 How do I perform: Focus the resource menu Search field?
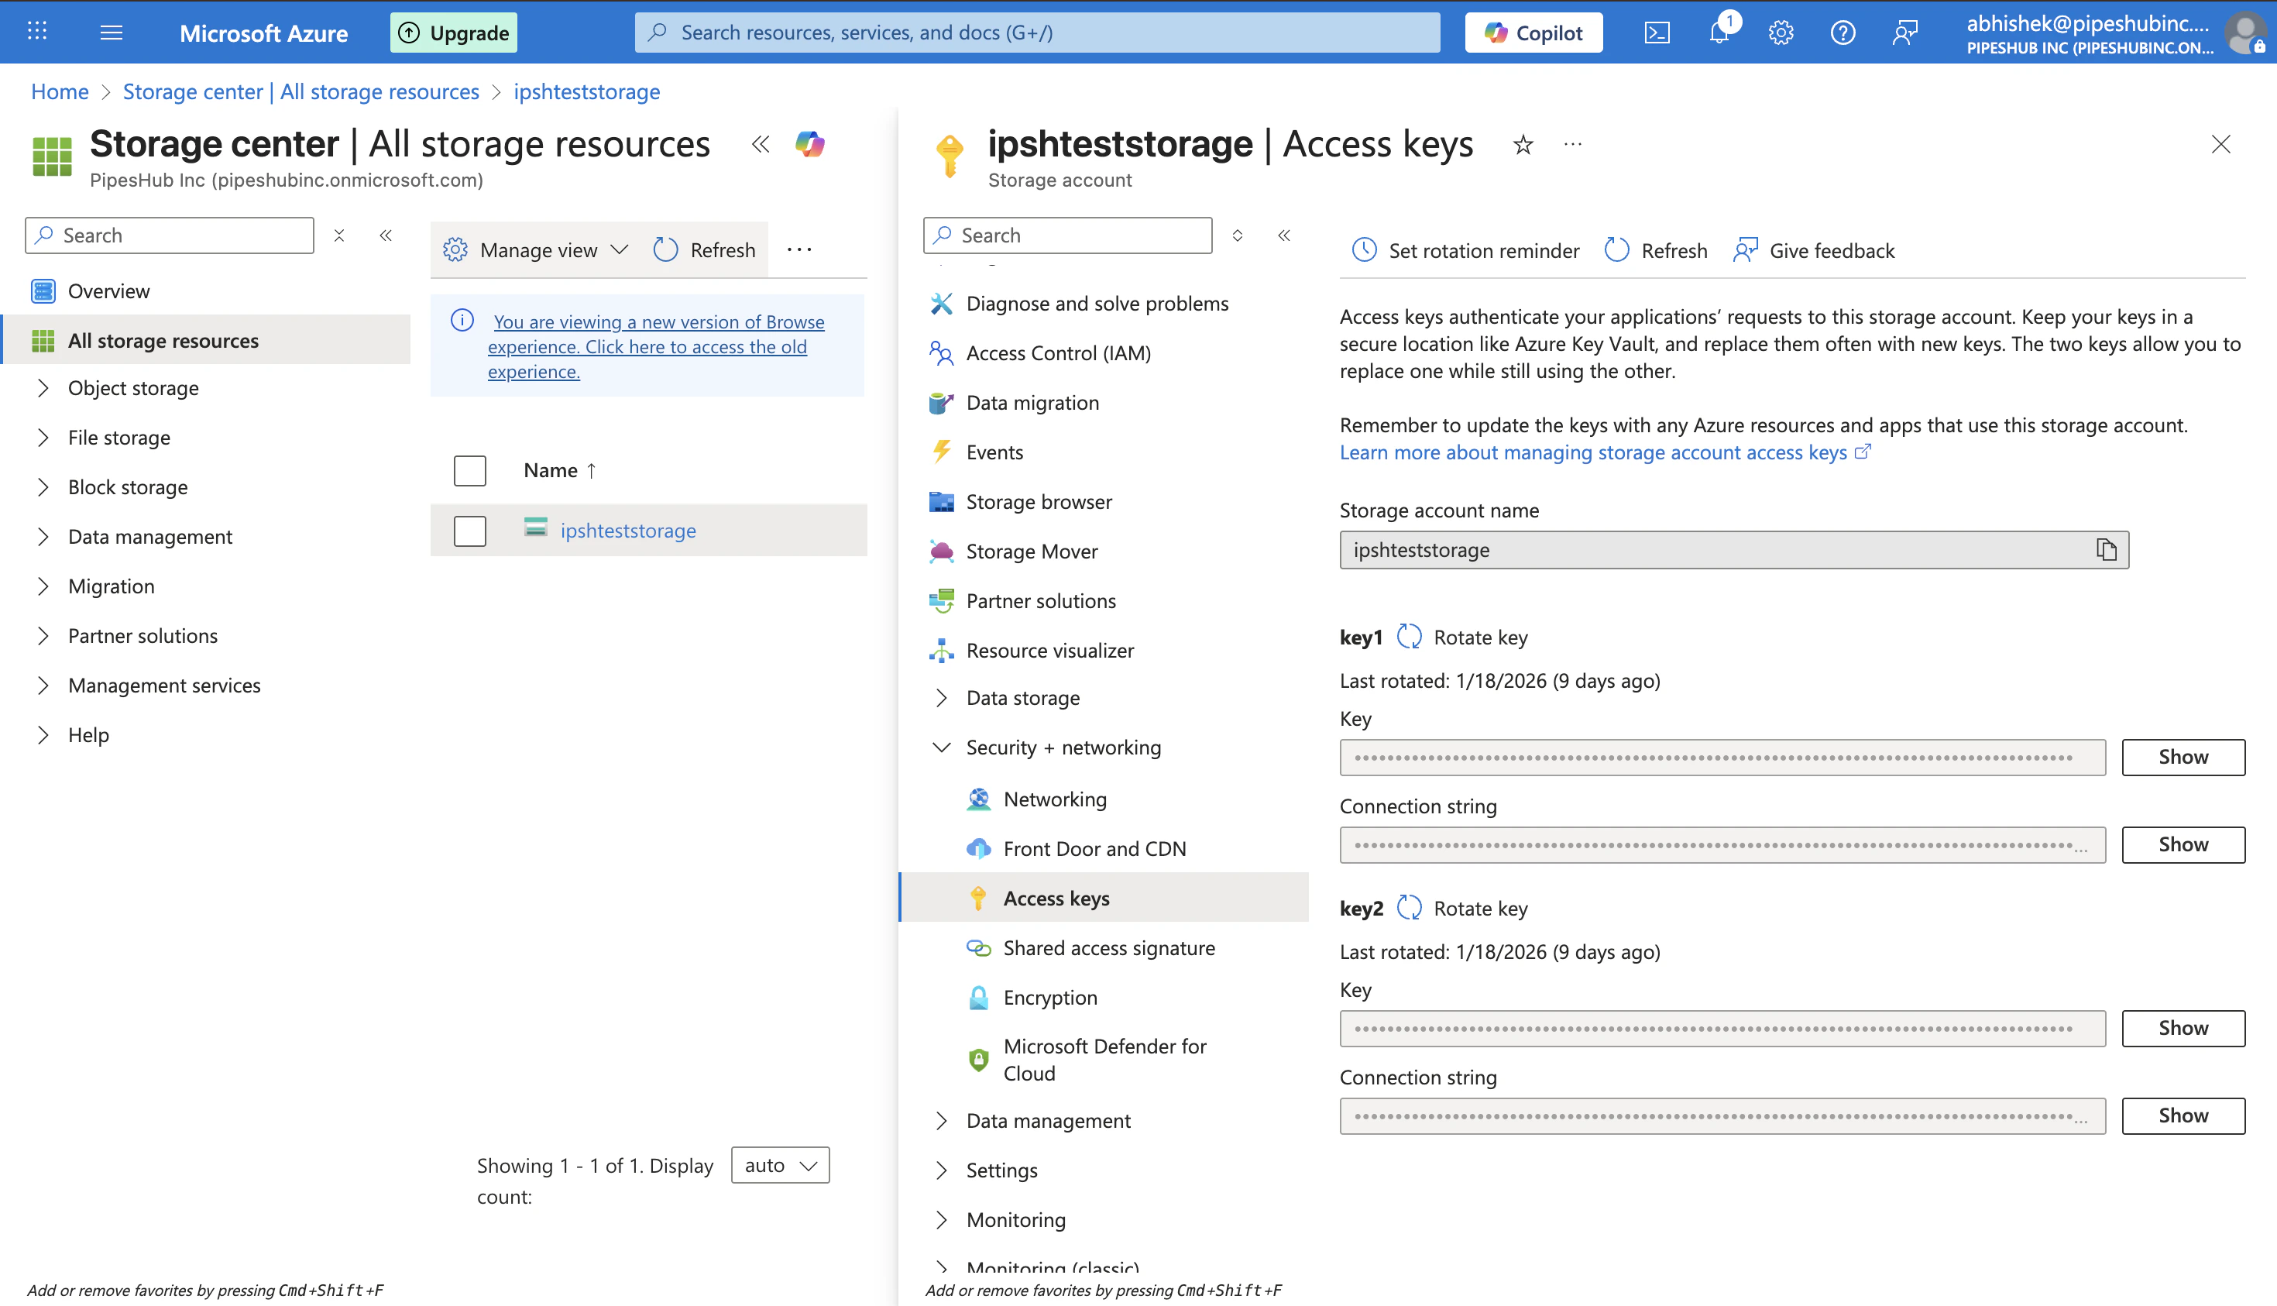(x=1067, y=235)
